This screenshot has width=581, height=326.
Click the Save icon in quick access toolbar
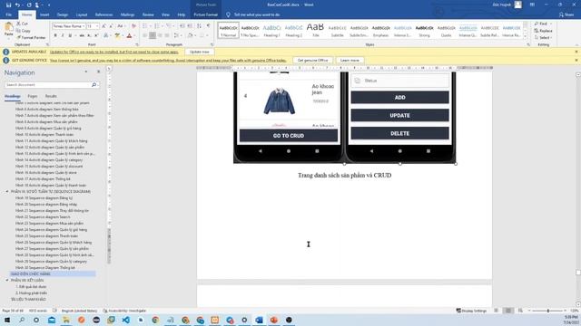8,5
